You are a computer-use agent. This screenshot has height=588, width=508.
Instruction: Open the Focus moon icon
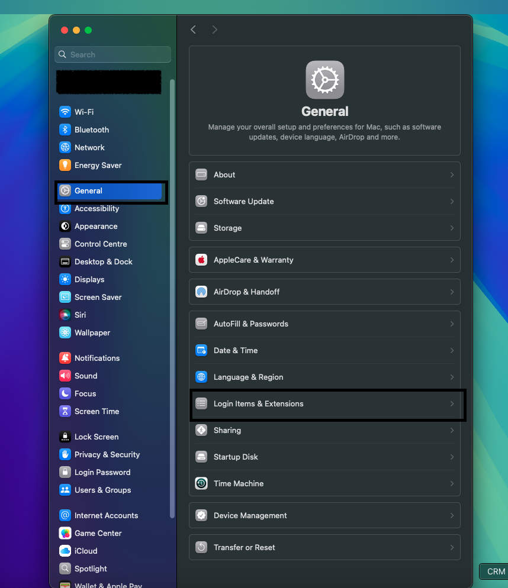(65, 393)
